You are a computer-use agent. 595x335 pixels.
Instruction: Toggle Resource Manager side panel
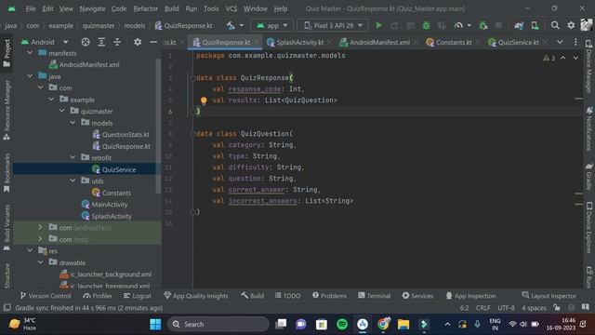tap(7, 110)
